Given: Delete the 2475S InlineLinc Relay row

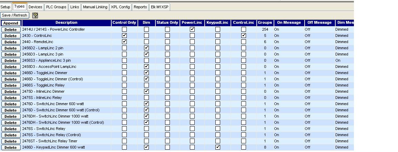Looking at the screenshot, I should tap(11, 98).
